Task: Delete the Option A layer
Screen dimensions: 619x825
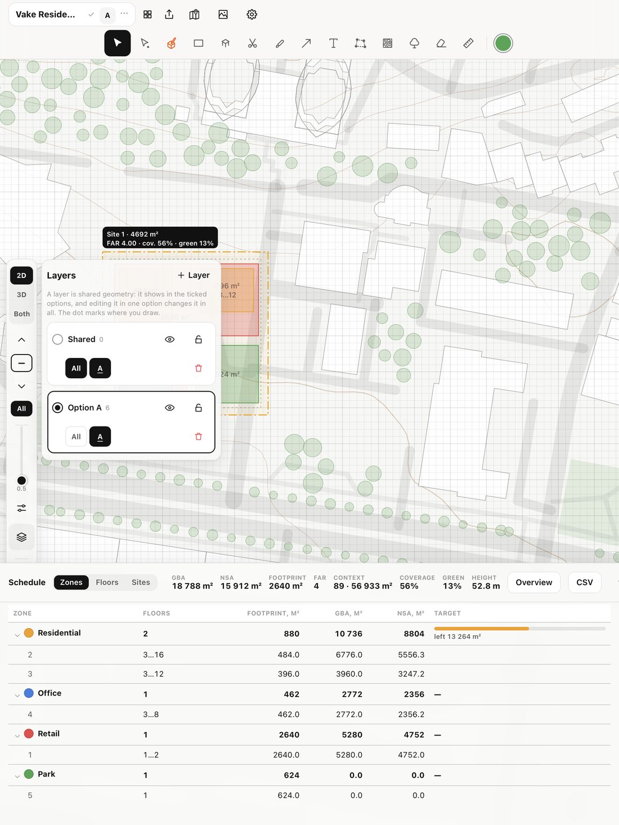Action: coord(198,437)
